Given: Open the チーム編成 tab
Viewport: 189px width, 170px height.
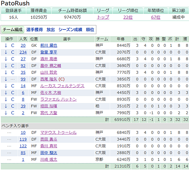Looking at the screenshot, I should 13,30.
